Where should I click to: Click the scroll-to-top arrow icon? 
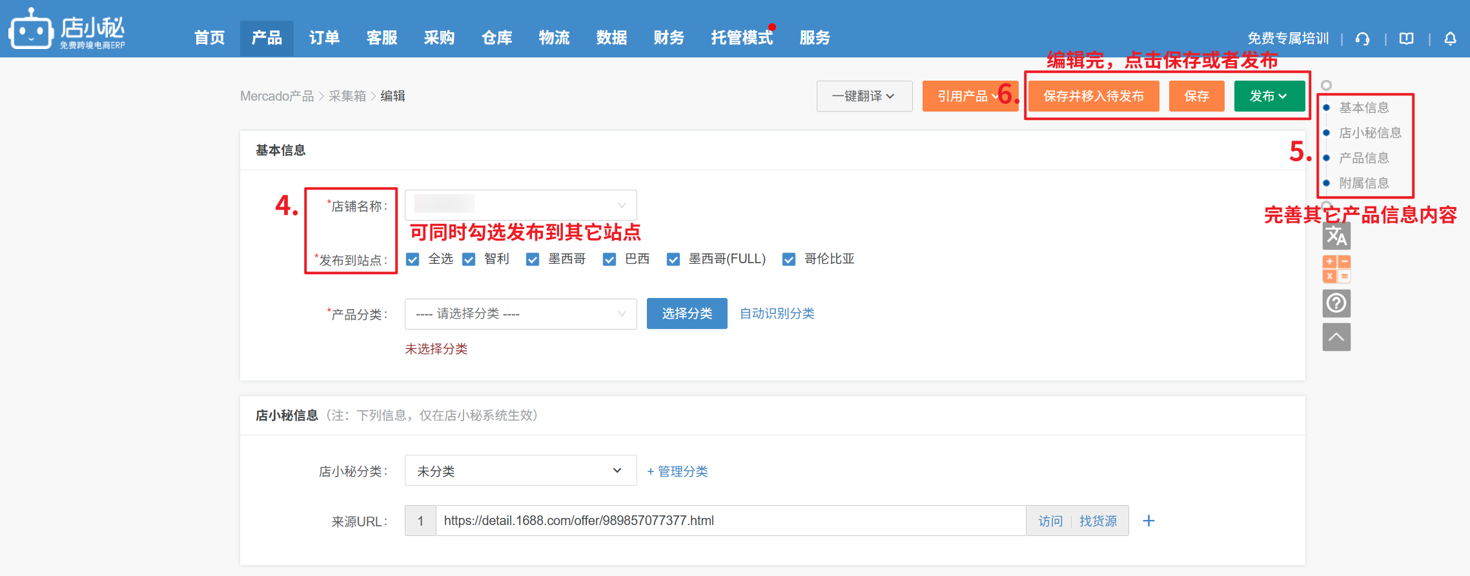1336,337
